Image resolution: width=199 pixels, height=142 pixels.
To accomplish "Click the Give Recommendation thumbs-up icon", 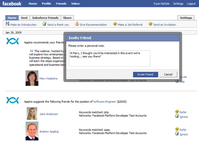I will click(x=77, y=23).
